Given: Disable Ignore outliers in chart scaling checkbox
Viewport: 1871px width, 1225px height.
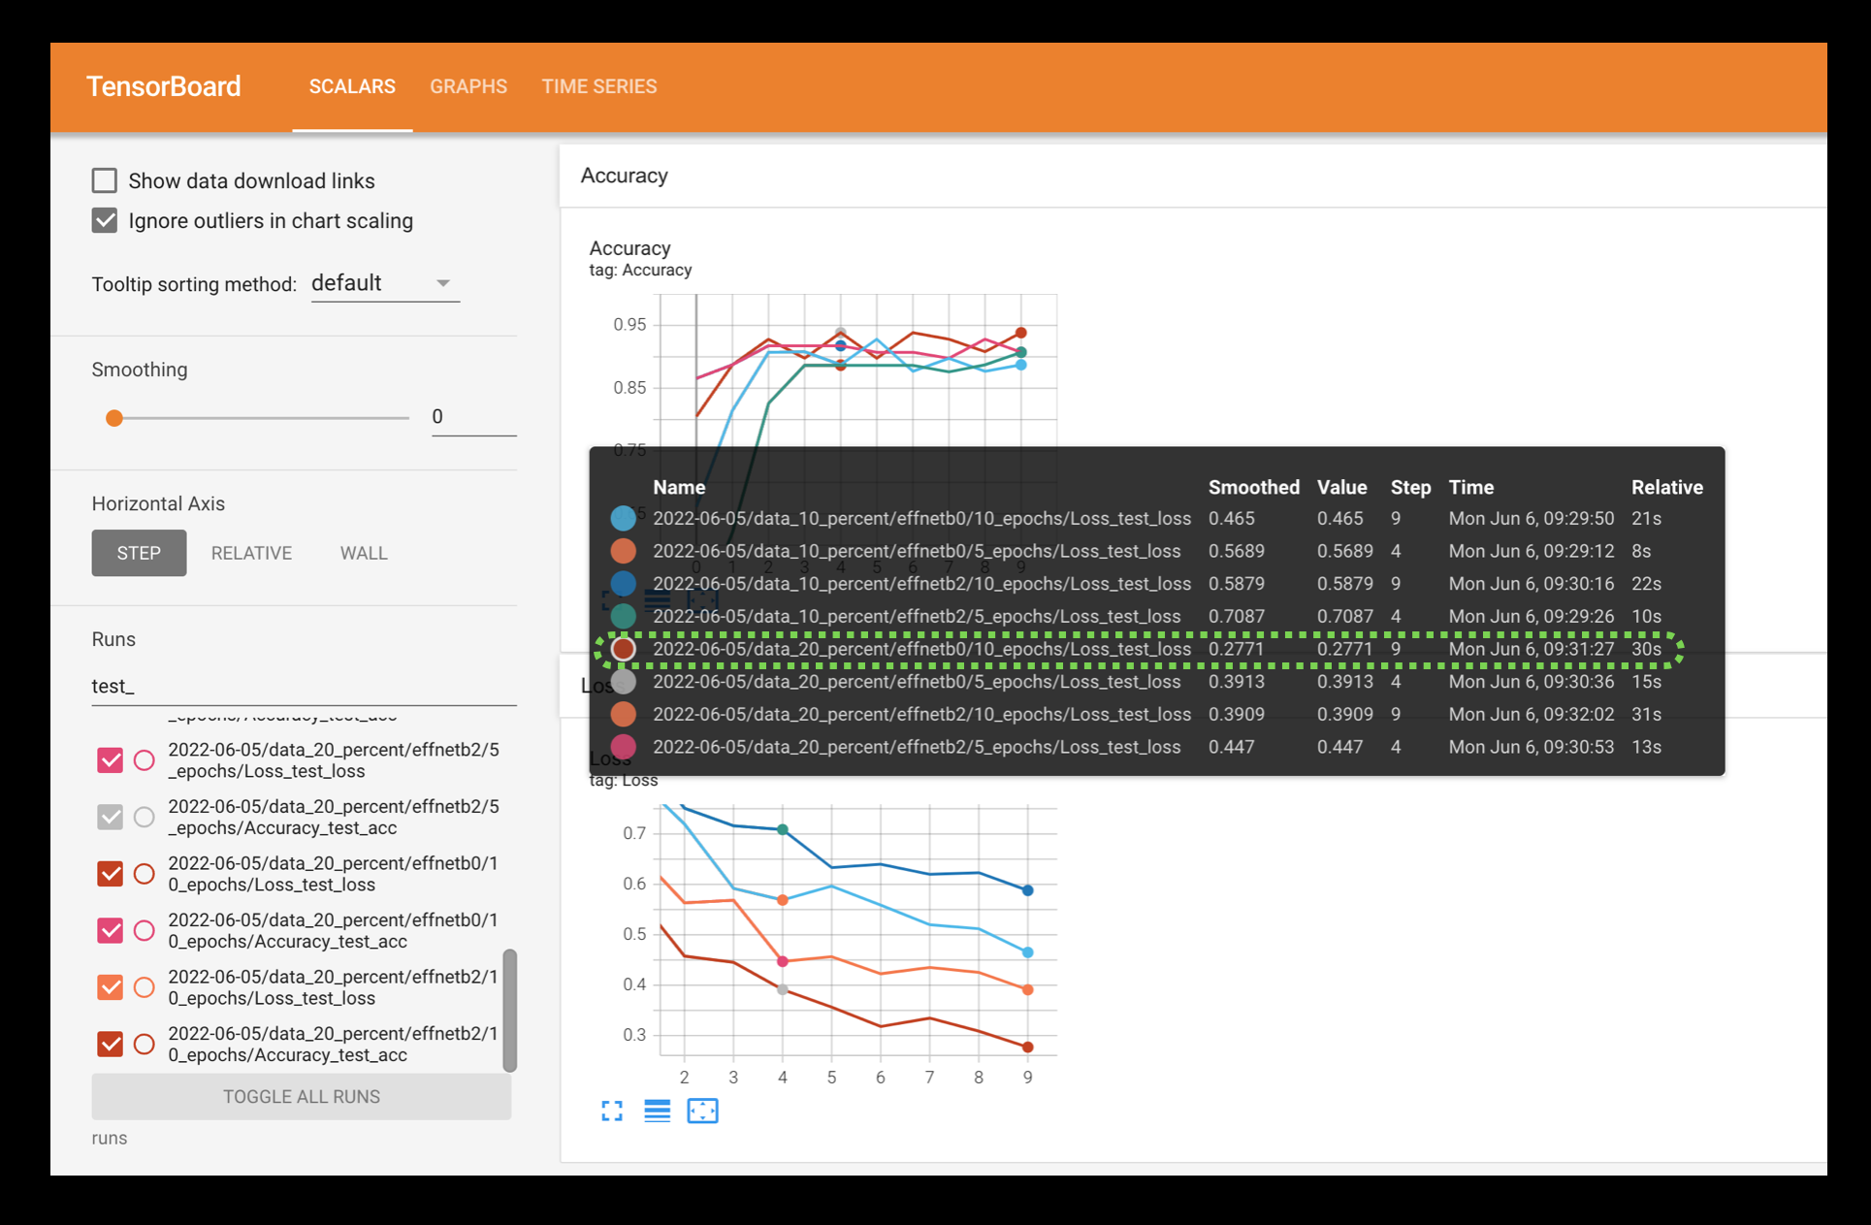Looking at the screenshot, I should pyautogui.click(x=105, y=219).
